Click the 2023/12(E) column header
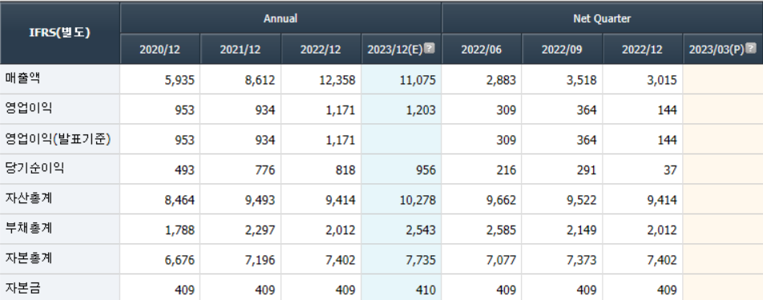The width and height of the screenshot is (763, 300). pyautogui.click(x=402, y=50)
